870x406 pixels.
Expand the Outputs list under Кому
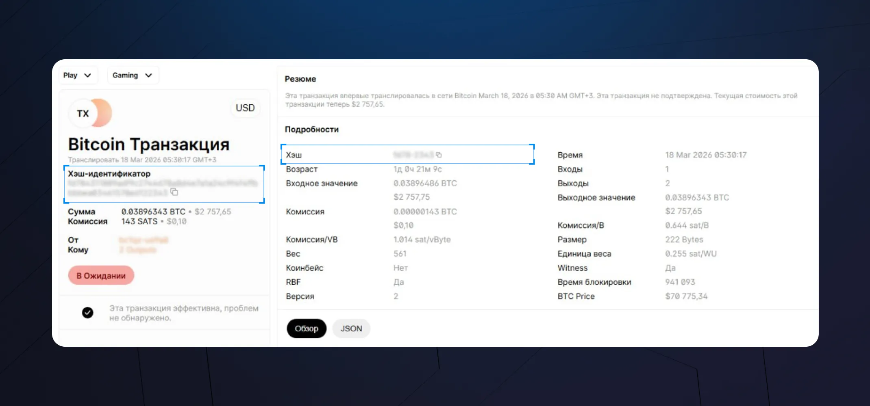[138, 250]
